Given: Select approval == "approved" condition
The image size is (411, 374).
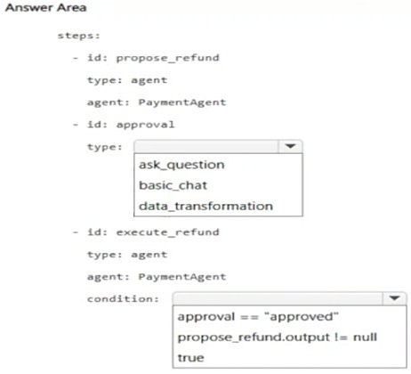Looking at the screenshot, I should pyautogui.click(x=258, y=317).
